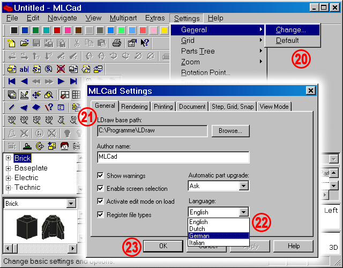Set zoom to 150 percent icon
Viewport: 343px width, 268px height.
36,120
